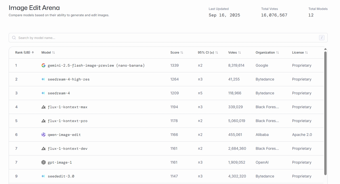Click the table's vertical scrollbar thumb

tap(325, 112)
